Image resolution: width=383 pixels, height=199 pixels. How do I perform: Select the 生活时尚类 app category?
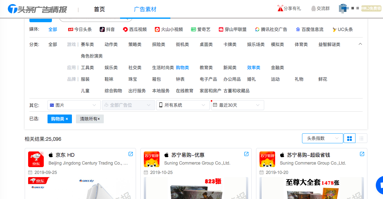point(163,68)
